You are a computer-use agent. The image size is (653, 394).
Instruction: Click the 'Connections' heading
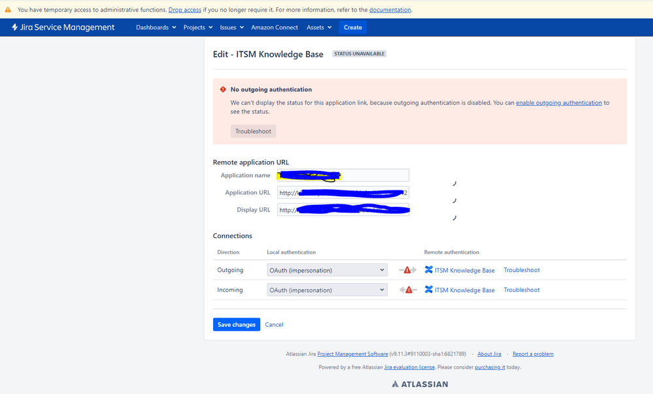pos(233,236)
